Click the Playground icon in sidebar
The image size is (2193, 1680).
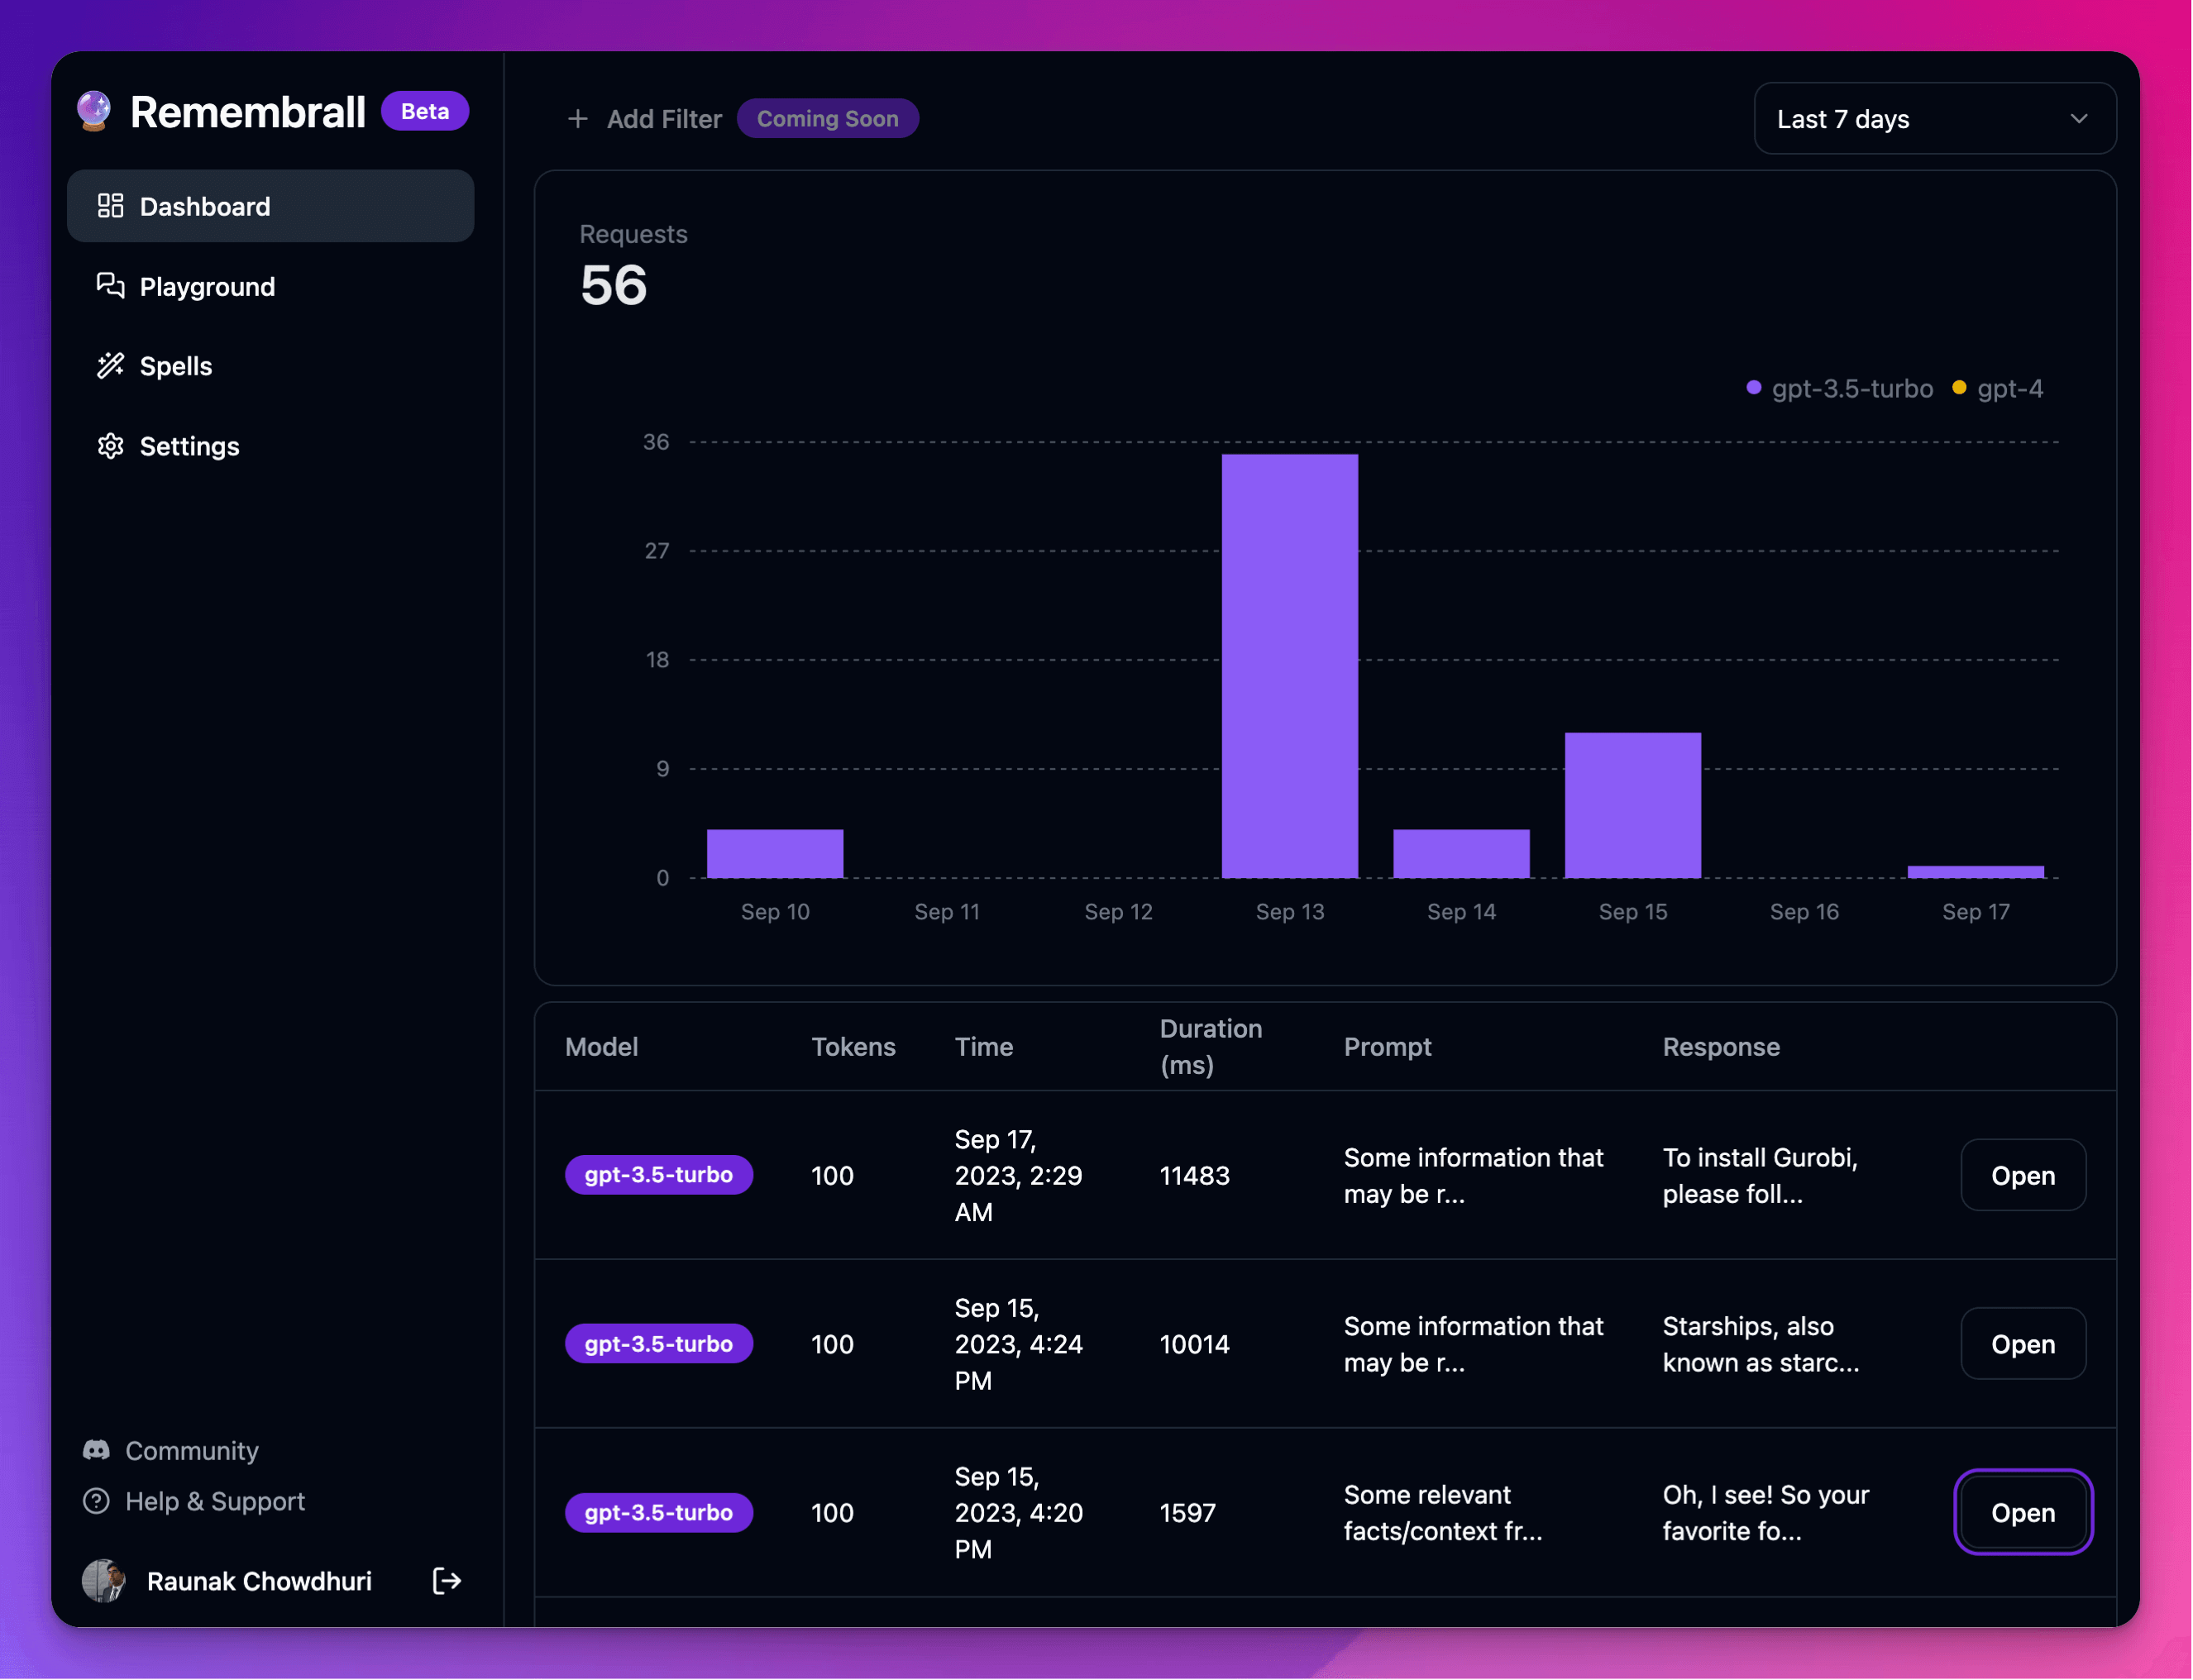click(111, 286)
